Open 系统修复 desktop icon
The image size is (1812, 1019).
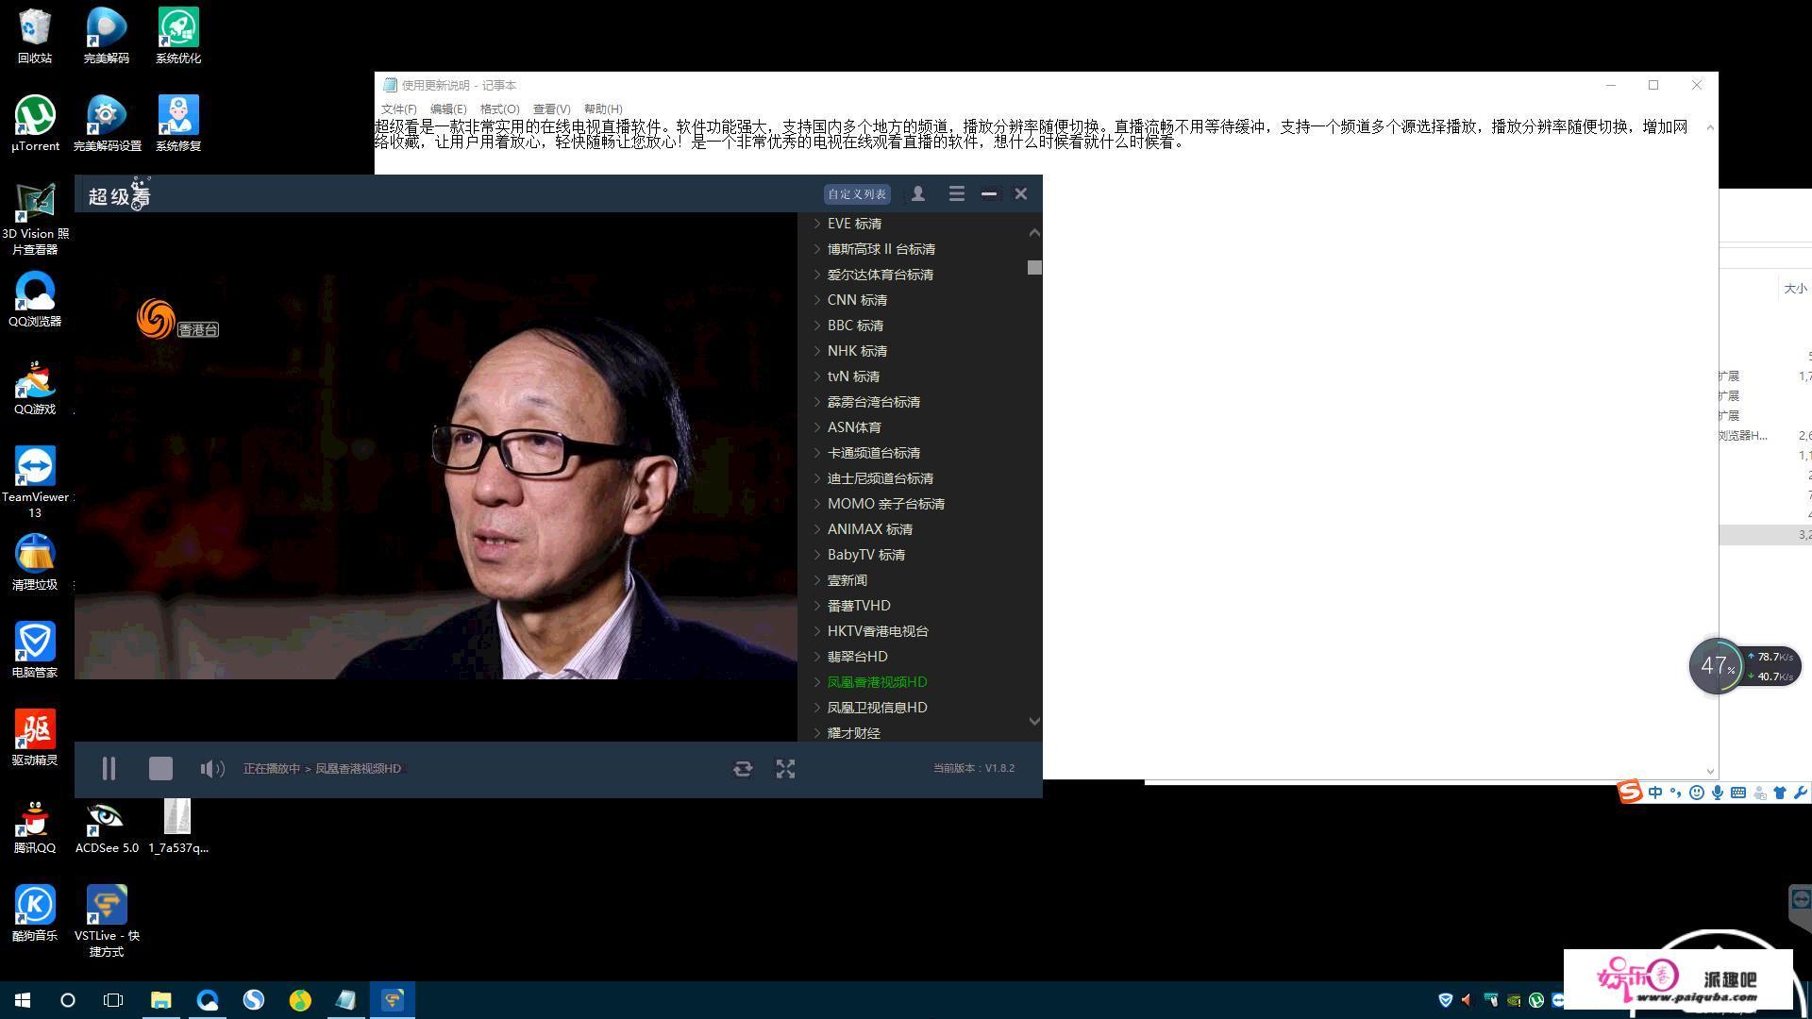point(178,124)
